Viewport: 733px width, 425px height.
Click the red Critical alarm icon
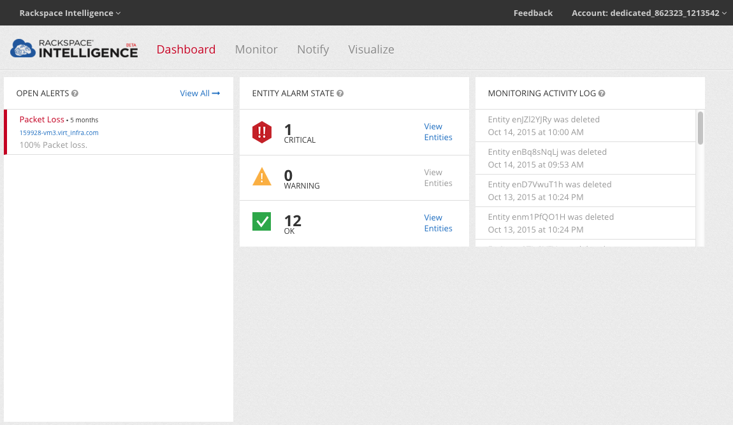tap(262, 133)
